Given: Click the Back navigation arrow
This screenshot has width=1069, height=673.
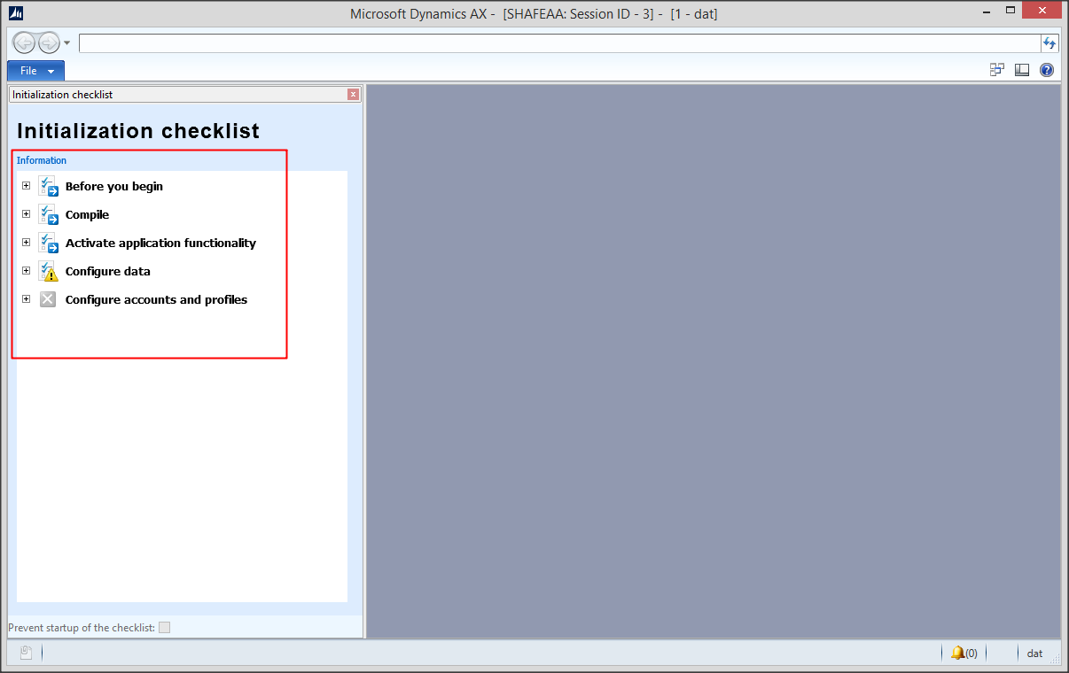Looking at the screenshot, I should (x=25, y=43).
